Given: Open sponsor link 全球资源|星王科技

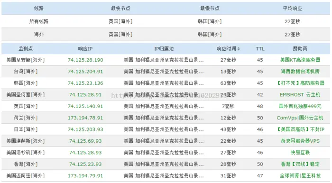Looking at the screenshot, I should coord(300,175).
